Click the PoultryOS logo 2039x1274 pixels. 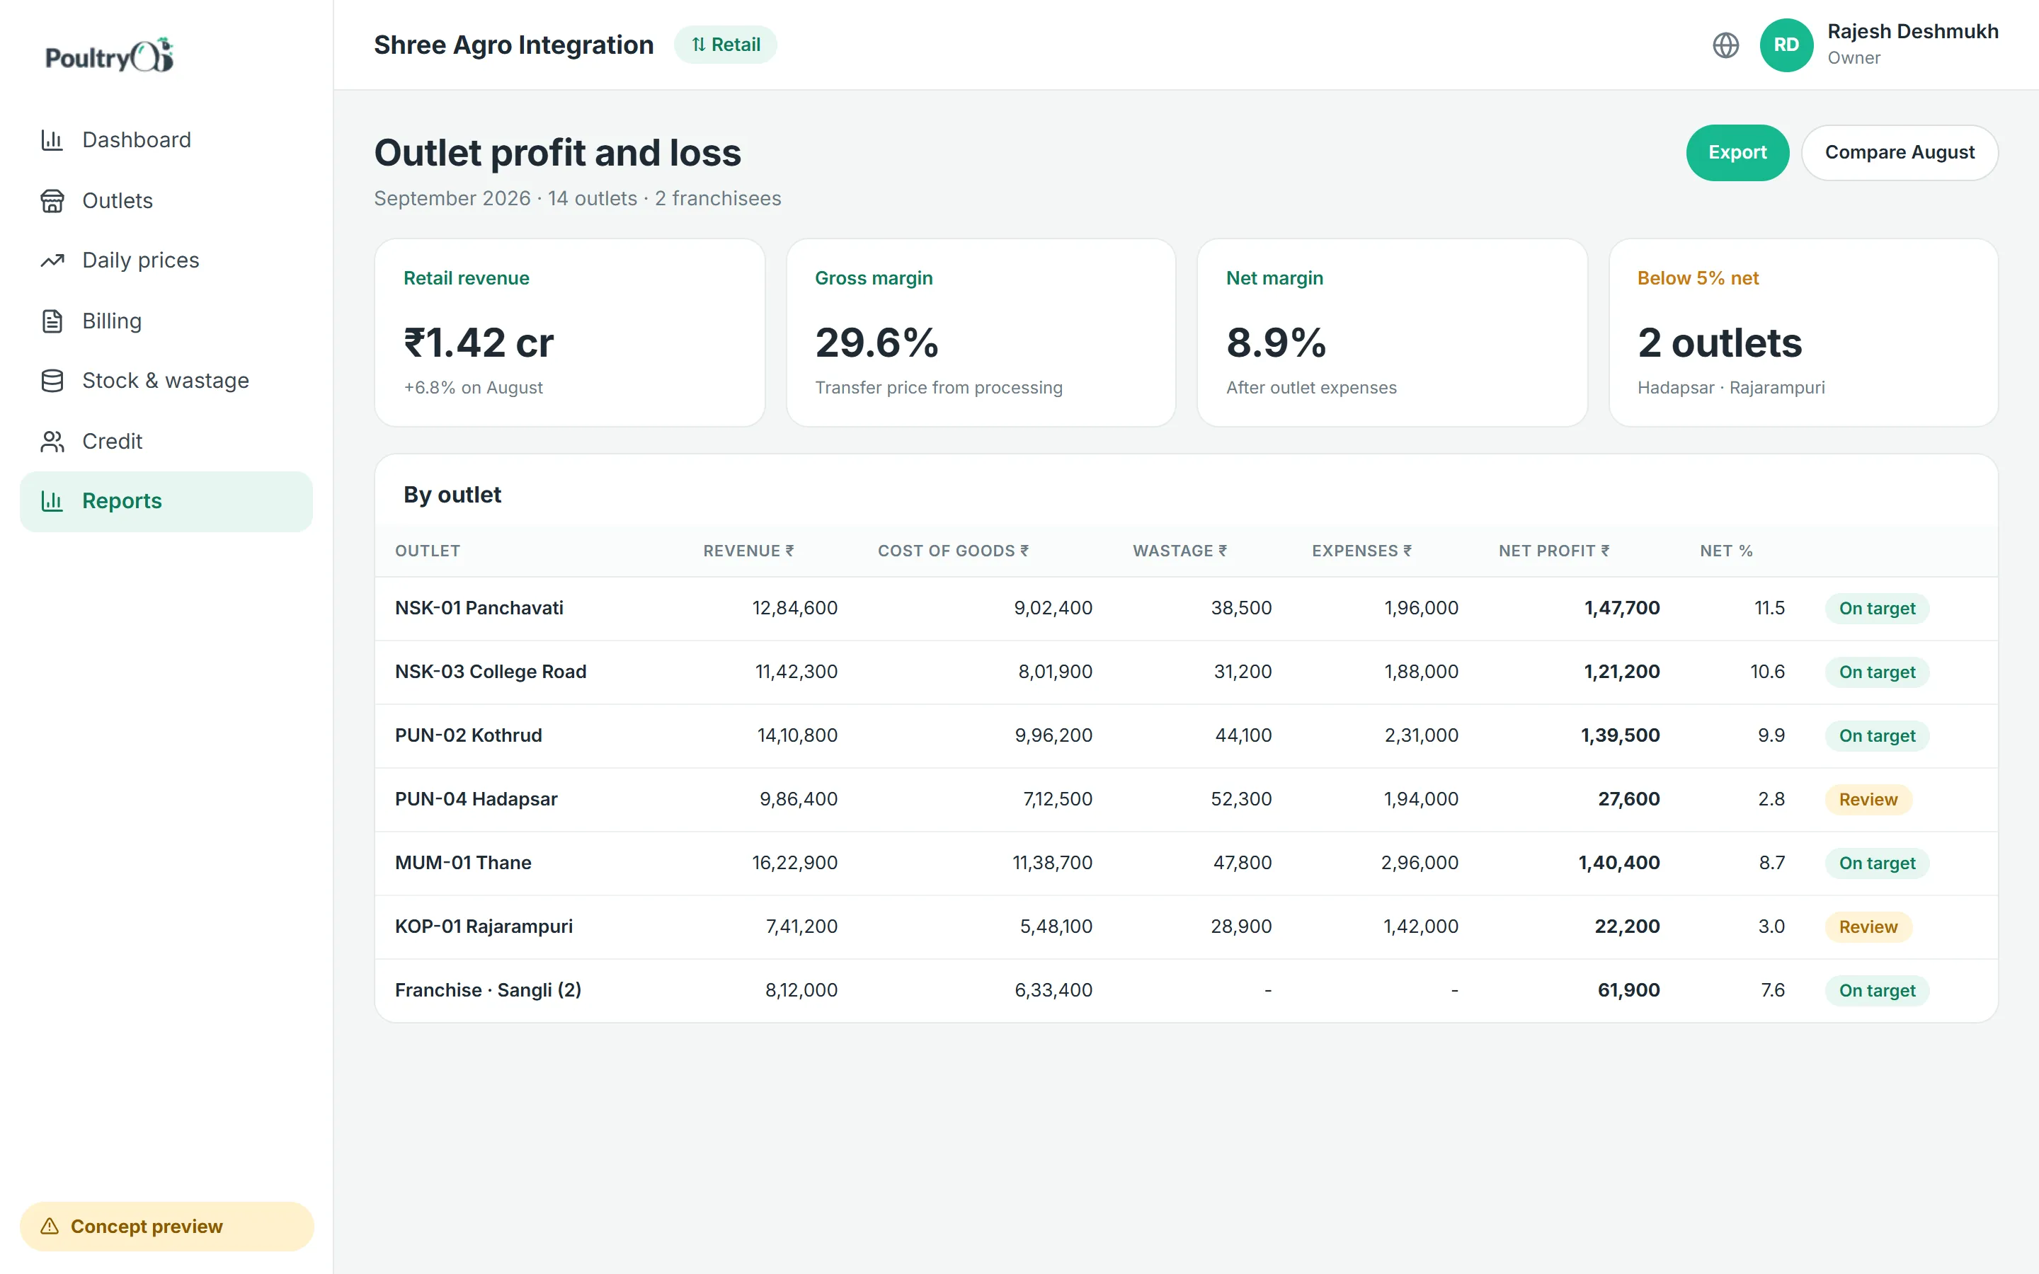[x=110, y=56]
